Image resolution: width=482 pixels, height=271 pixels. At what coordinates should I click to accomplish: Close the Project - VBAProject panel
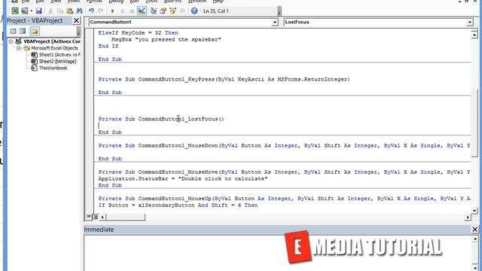click(x=76, y=20)
